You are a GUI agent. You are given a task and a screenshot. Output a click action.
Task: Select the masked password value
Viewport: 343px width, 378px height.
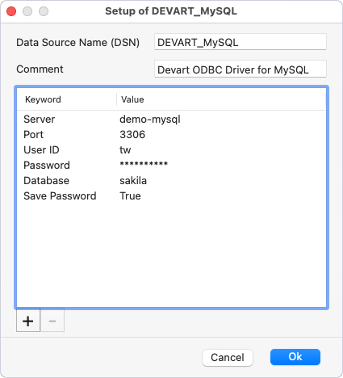click(x=144, y=164)
